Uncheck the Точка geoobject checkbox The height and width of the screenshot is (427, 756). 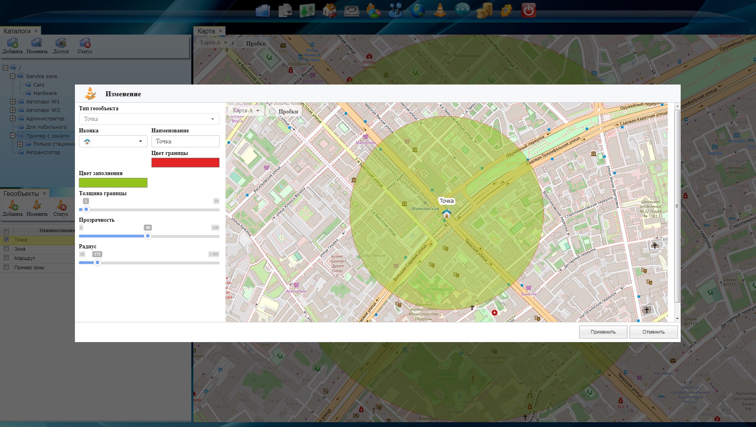coord(6,239)
